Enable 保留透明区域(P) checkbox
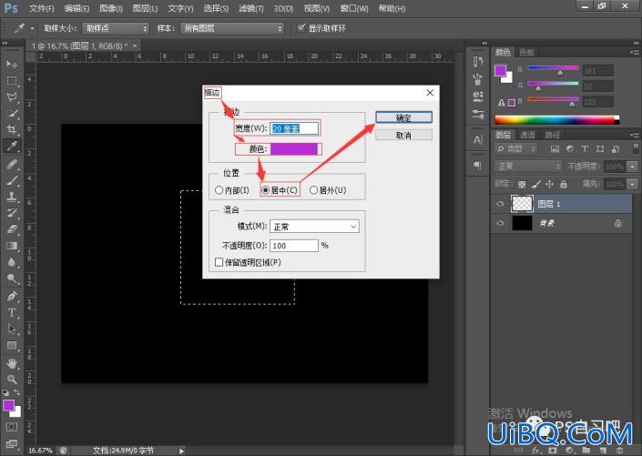Viewport: 642px width, 456px height. 219,262
